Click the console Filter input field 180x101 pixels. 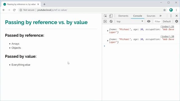click(x=157, y=21)
